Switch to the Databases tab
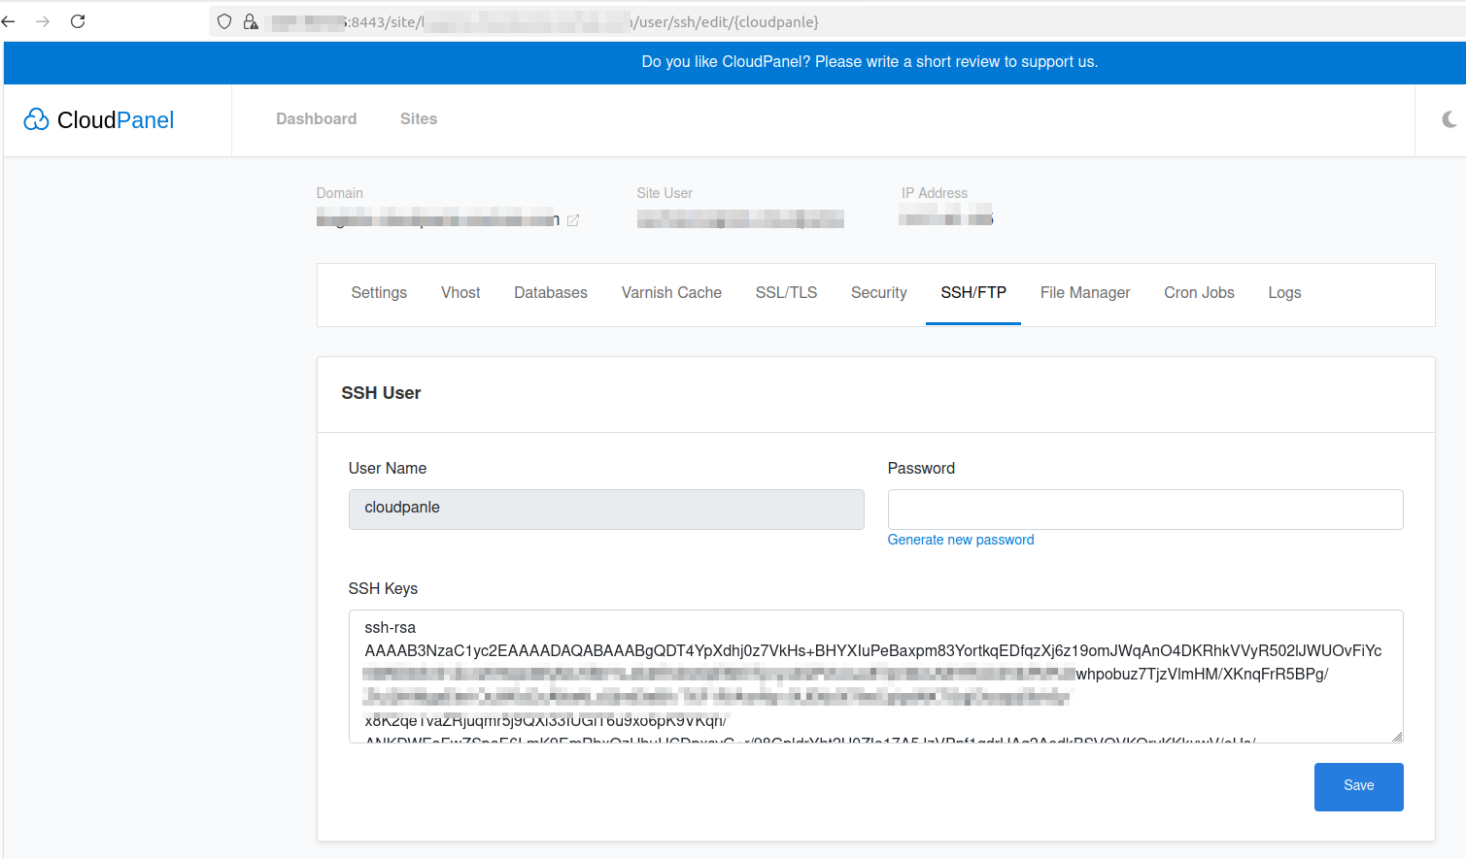Viewport: 1466px width, 859px height. click(x=551, y=292)
